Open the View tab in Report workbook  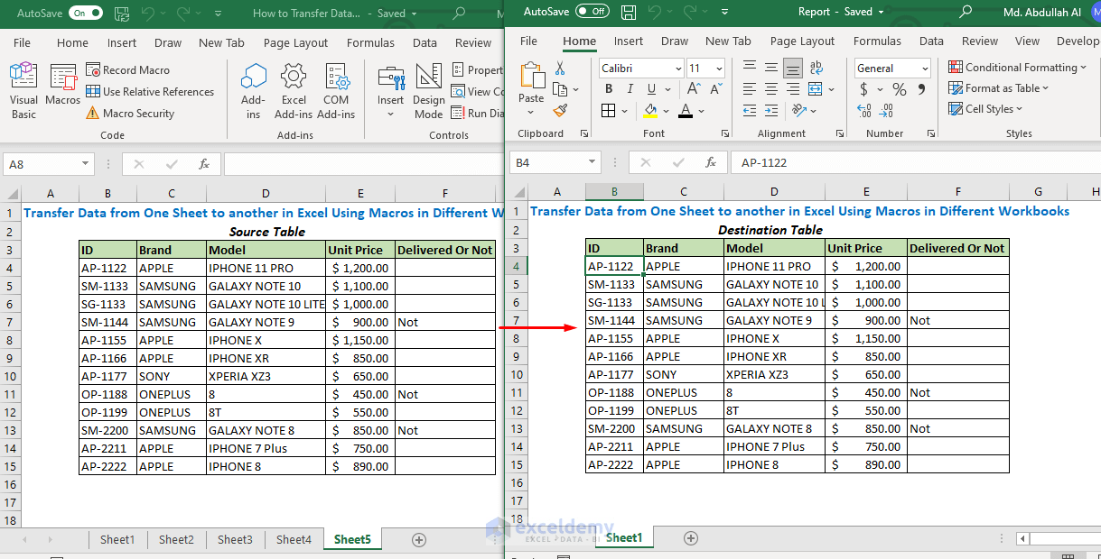[x=1027, y=41]
